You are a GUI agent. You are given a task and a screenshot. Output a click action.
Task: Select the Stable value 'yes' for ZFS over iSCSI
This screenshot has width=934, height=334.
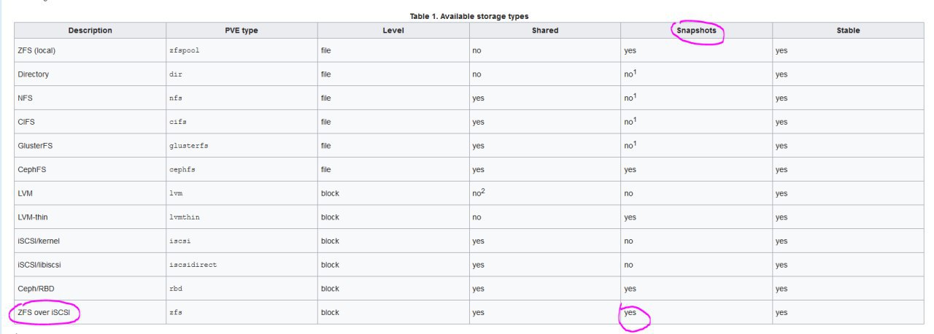coord(782,313)
